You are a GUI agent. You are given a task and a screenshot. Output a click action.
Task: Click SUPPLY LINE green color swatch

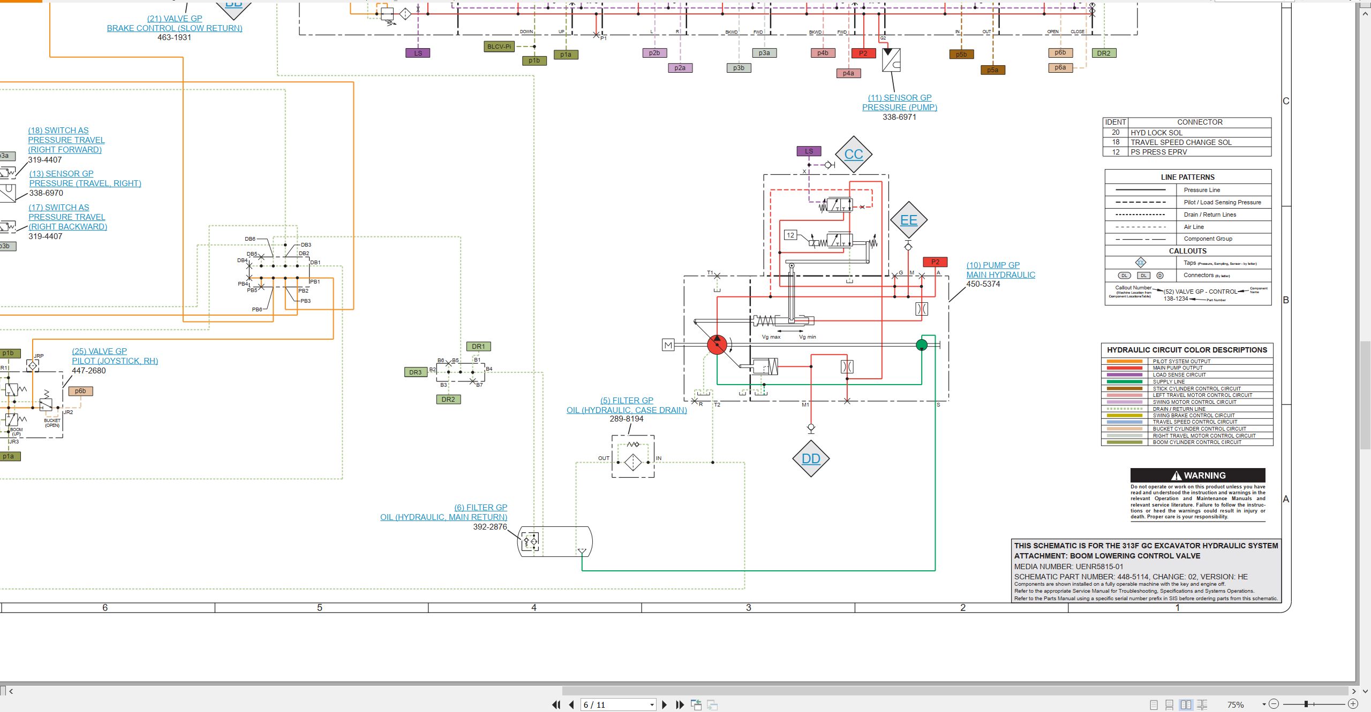pyautogui.click(x=1124, y=382)
